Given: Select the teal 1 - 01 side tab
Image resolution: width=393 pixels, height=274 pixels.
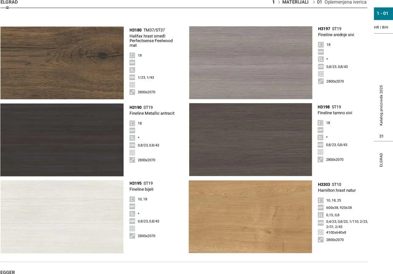Looking at the screenshot, I should point(383,14).
